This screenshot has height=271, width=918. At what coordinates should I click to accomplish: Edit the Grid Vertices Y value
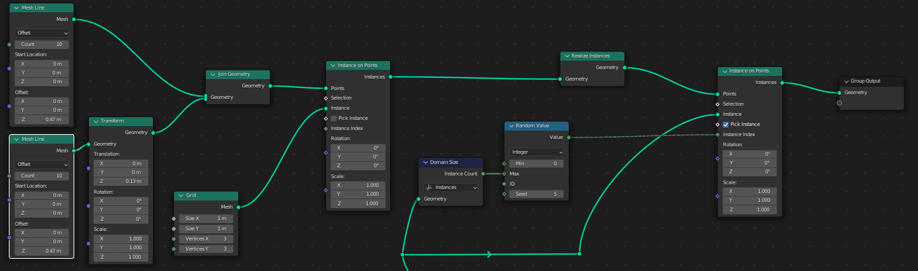(206, 249)
